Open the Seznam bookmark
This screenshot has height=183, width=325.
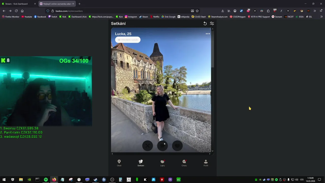click(277, 17)
